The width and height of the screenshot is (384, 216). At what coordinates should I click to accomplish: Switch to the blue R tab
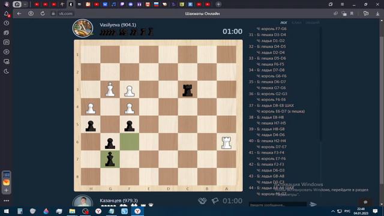click(190, 4)
